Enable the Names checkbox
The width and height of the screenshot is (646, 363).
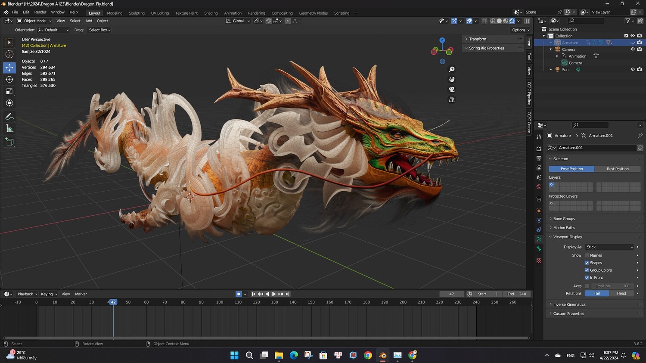point(587,255)
